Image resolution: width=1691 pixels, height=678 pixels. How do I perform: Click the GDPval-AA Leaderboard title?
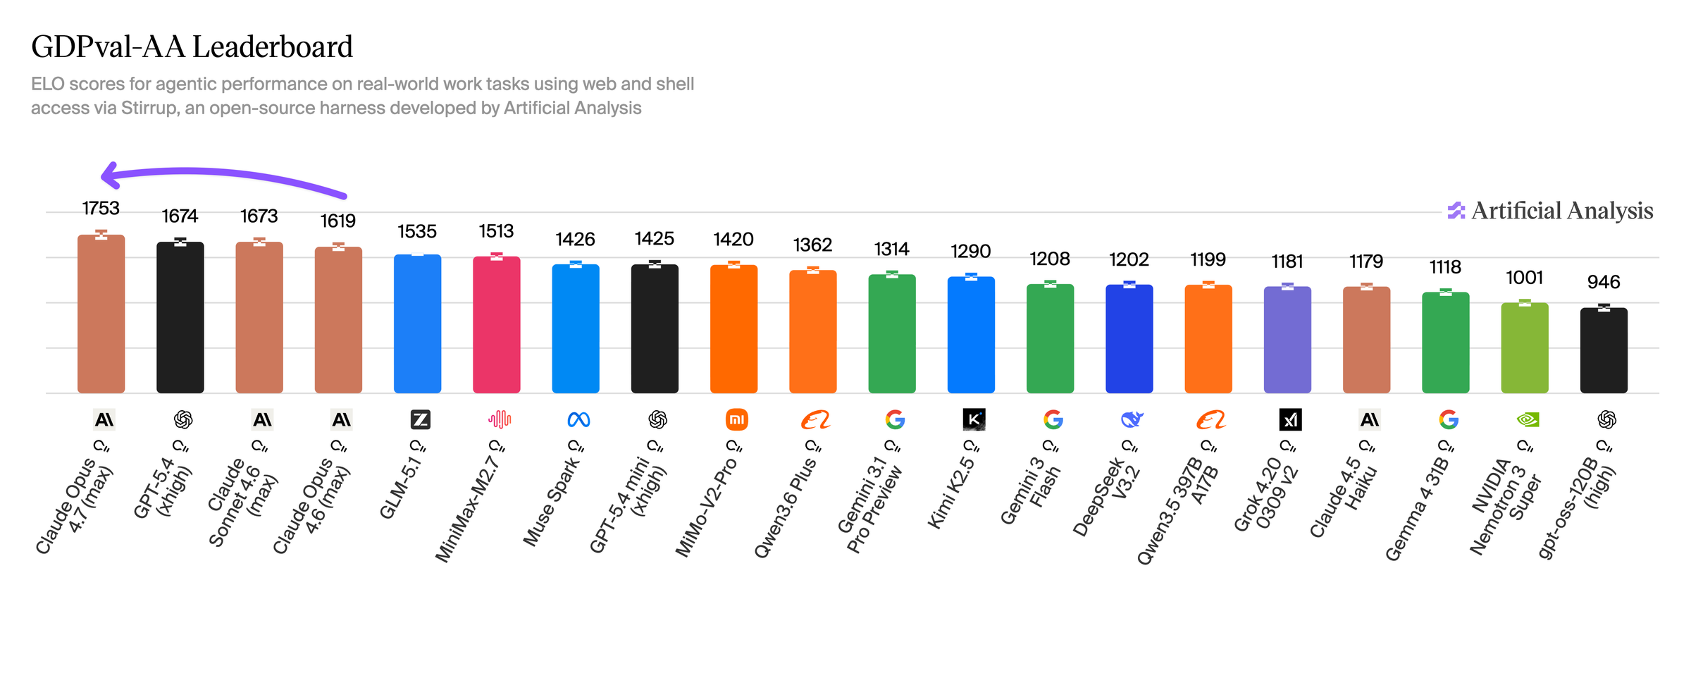tap(192, 47)
